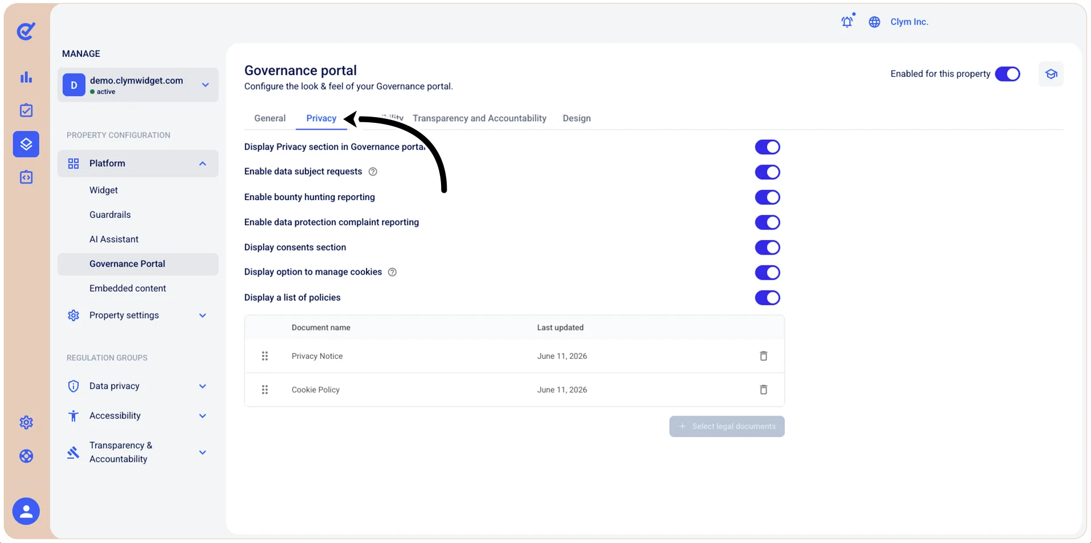Switch to the General tab
This screenshot has width=1091, height=543.
(270, 118)
